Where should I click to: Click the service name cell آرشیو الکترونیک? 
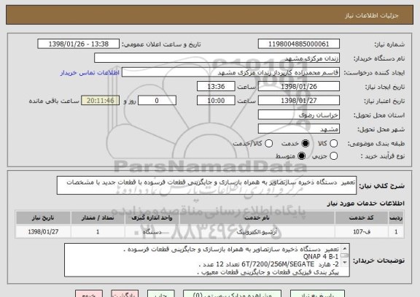257,231
